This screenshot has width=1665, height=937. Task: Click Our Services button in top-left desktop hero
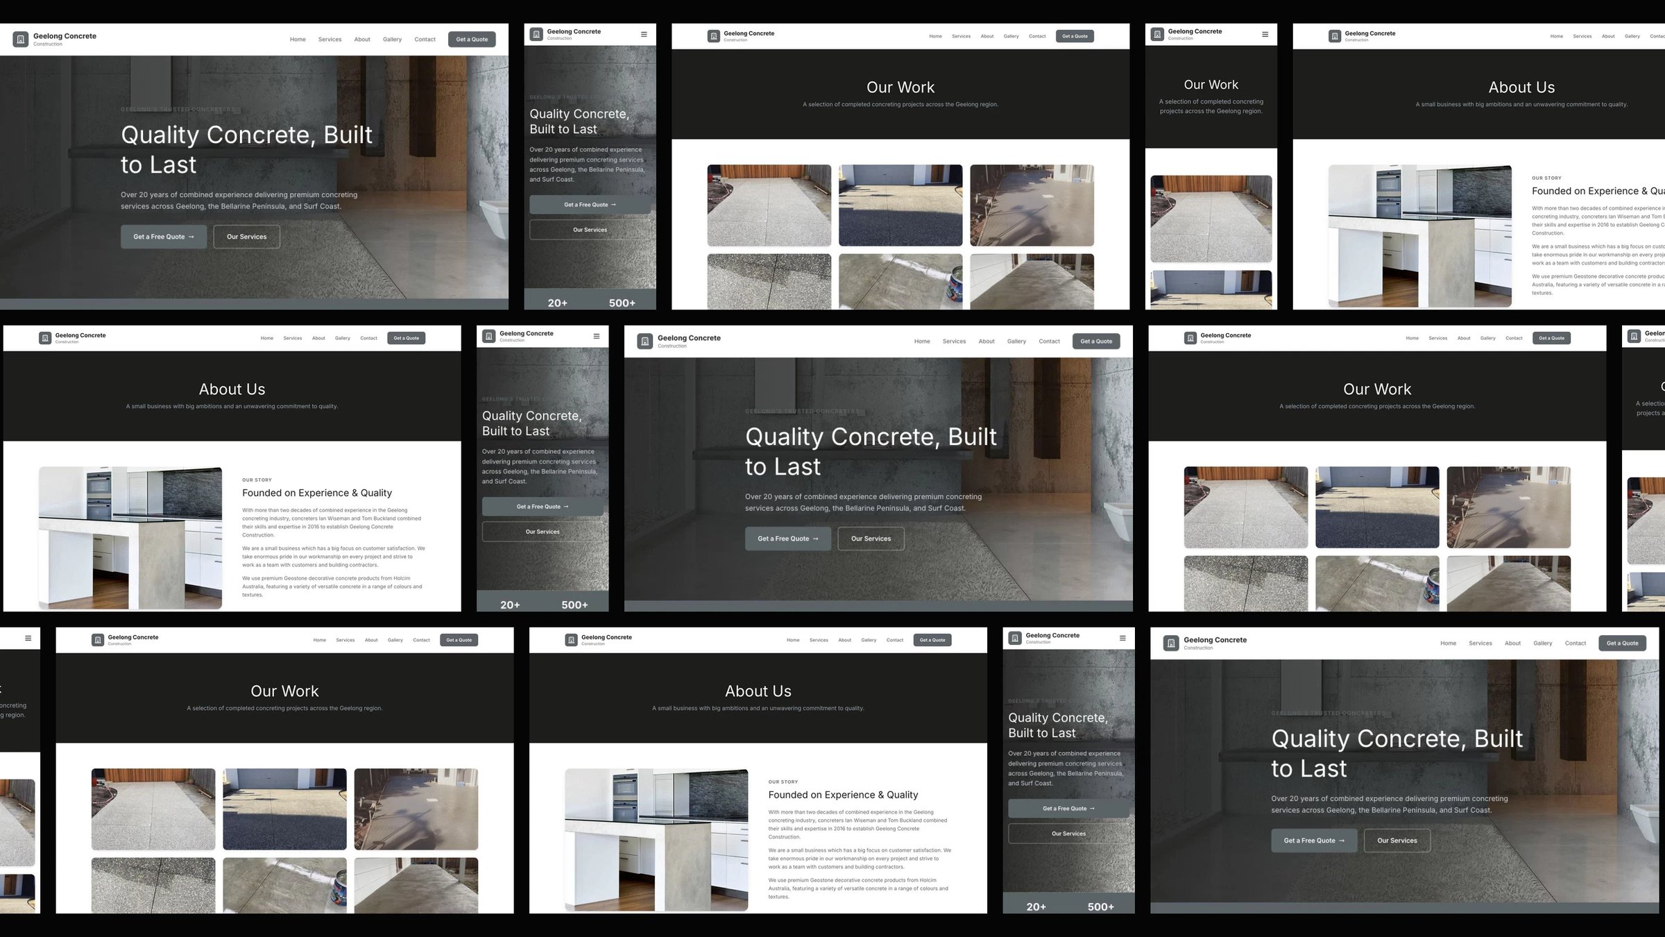pyautogui.click(x=246, y=237)
